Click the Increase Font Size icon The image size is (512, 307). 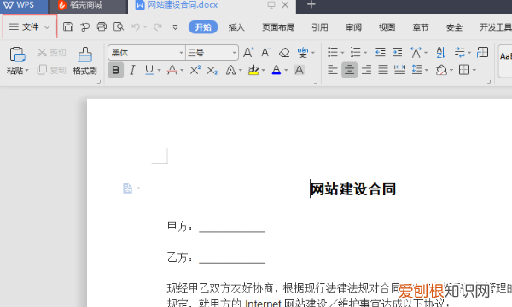(x=248, y=52)
